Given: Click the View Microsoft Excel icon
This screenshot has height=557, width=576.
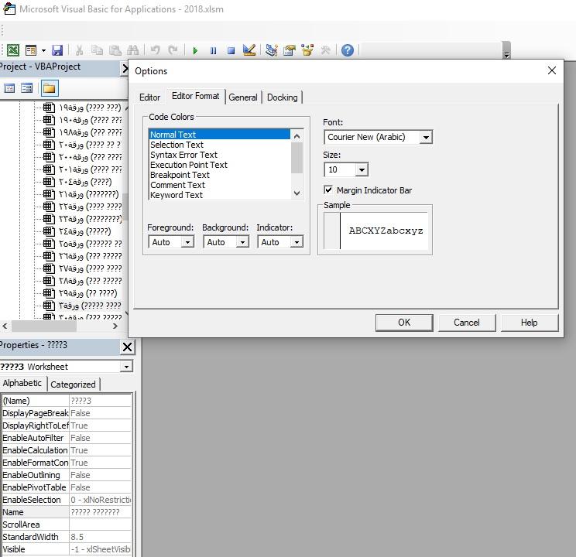Looking at the screenshot, I should [13, 50].
